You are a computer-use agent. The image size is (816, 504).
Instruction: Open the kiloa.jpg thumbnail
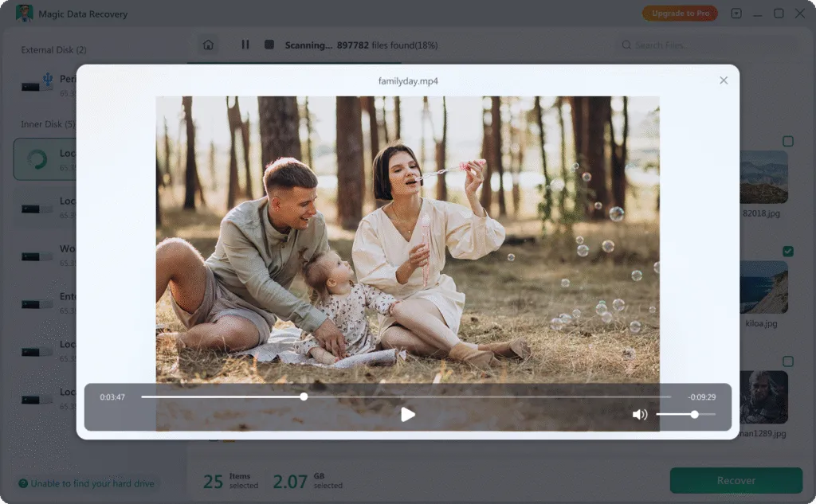coord(763,287)
